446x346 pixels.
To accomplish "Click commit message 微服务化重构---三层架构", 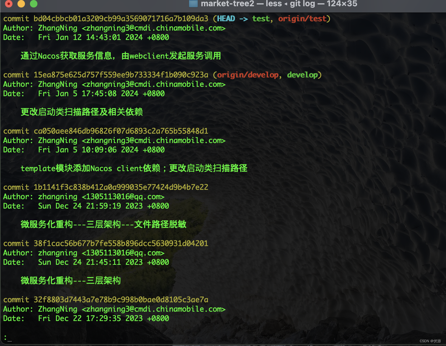I will click(x=71, y=281).
